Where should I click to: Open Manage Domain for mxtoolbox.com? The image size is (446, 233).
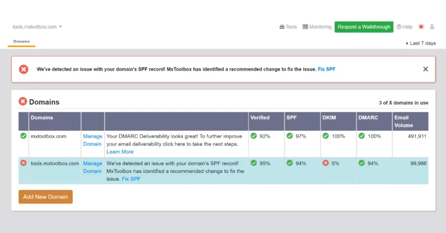click(x=92, y=140)
